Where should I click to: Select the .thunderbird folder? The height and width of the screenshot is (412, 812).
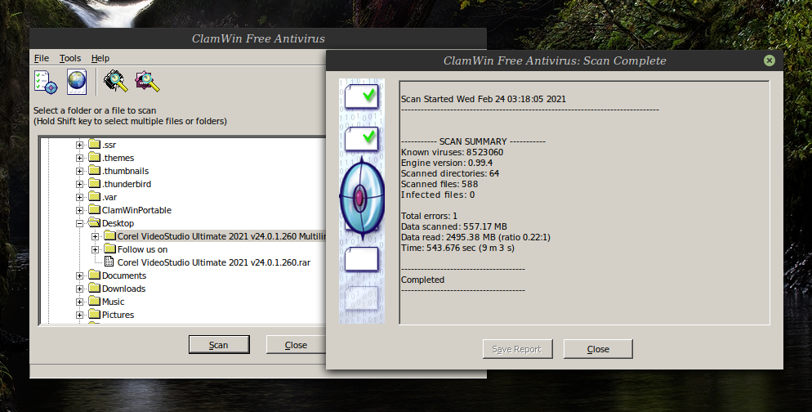tap(127, 184)
